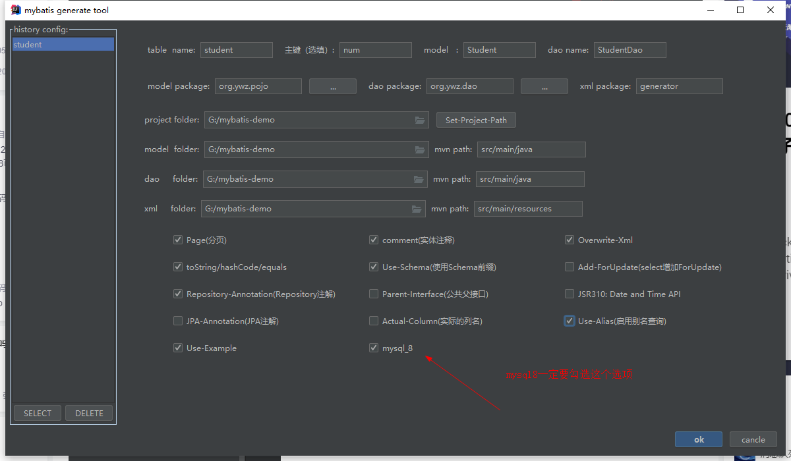791x461 pixels.
Task: Click the mybatis generate tool title icon
Action: (16, 10)
